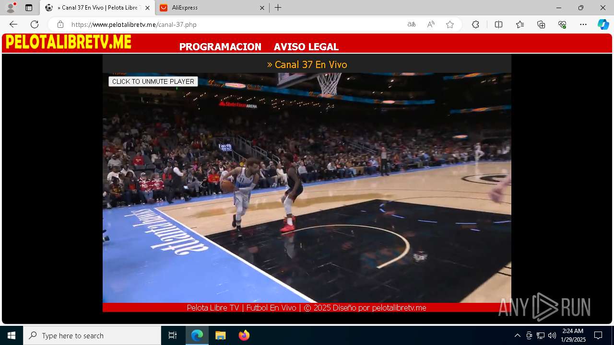Image resolution: width=614 pixels, height=345 pixels.
Task: Click to unmute player button
Action: pyautogui.click(x=153, y=81)
